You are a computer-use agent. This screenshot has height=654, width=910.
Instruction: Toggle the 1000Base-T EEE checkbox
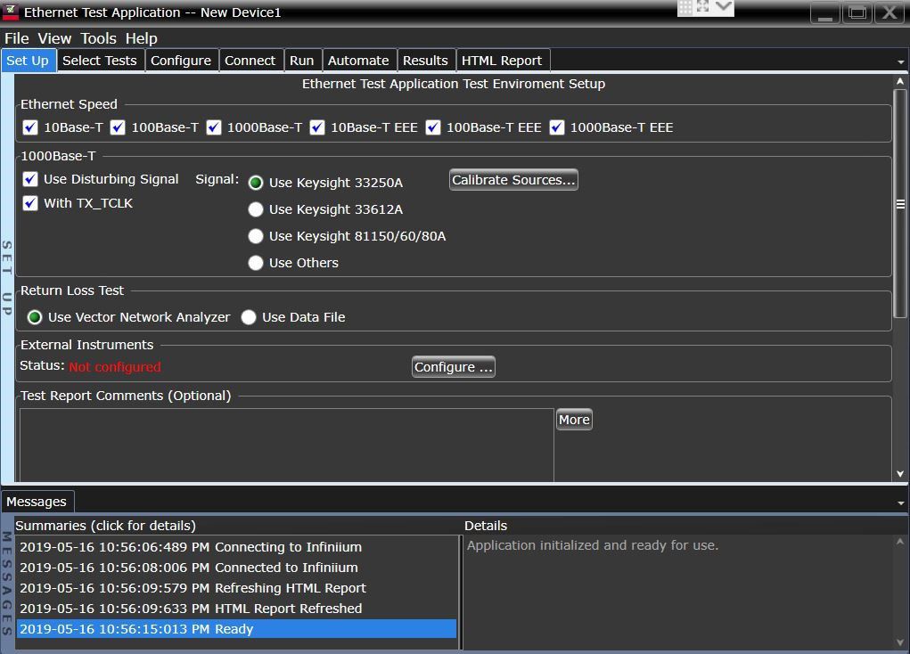(557, 127)
